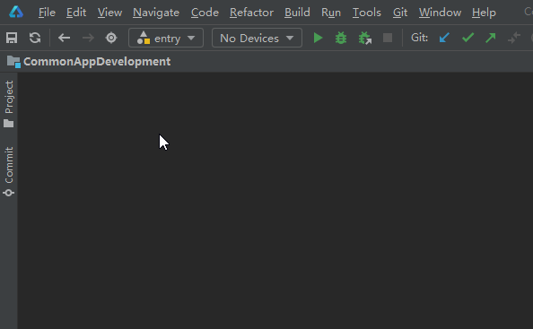The image size is (533, 329).
Task: Click the Sync/Reload from disk icon
Action: (x=35, y=38)
